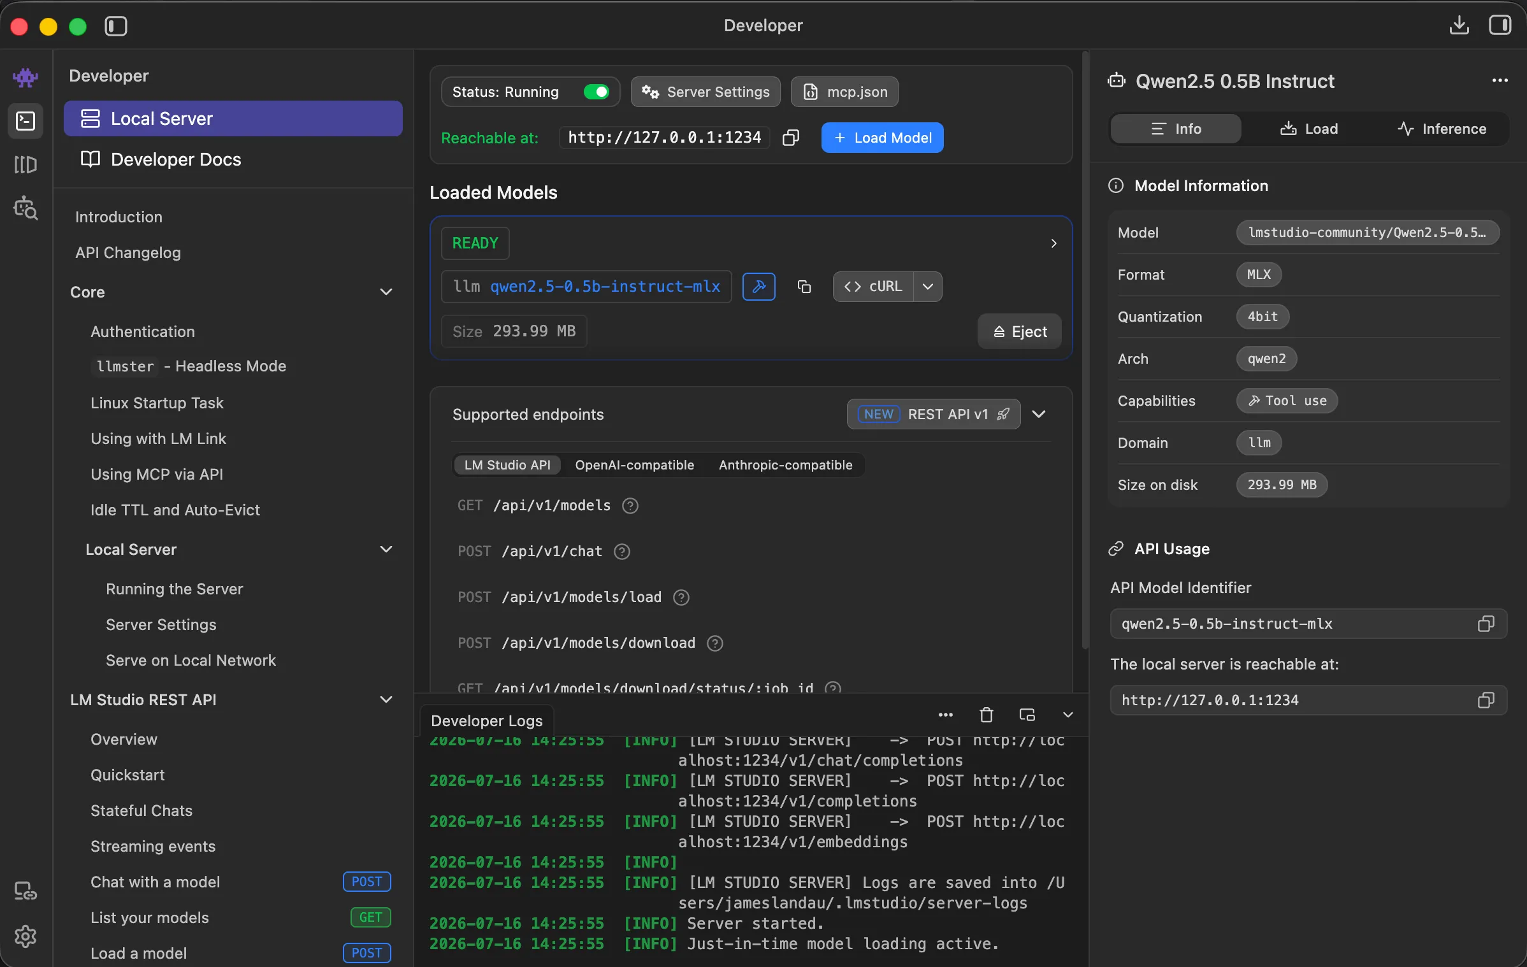Image resolution: width=1527 pixels, height=967 pixels.
Task: Collapse the Core docs section
Action: (x=386, y=292)
